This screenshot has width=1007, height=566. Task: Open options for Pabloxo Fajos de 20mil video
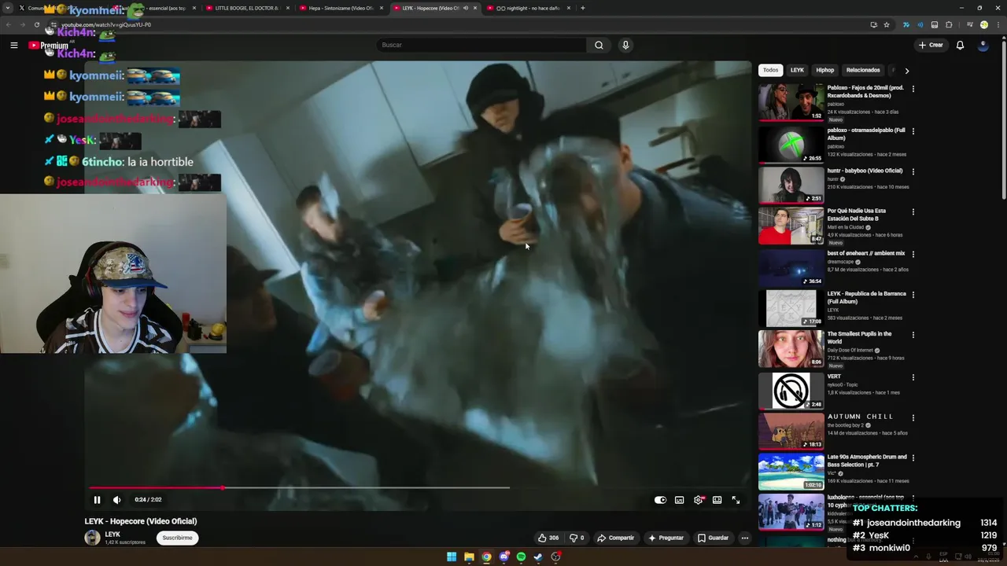(913, 89)
